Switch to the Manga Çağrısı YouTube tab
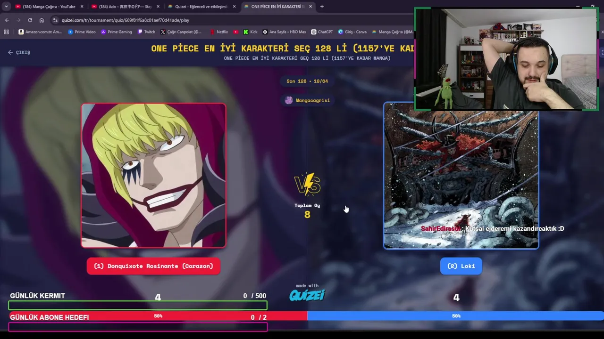Image resolution: width=604 pixels, height=339 pixels. pos(49,7)
